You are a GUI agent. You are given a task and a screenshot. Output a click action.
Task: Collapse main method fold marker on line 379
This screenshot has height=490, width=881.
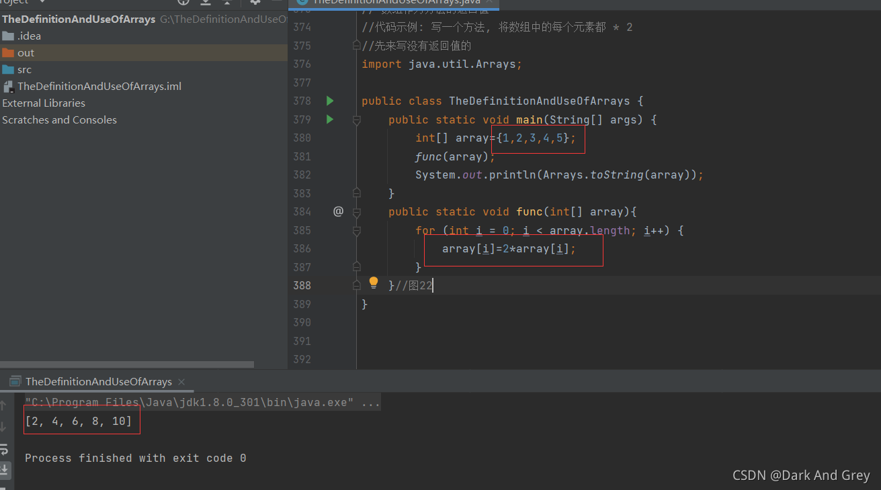point(357,119)
